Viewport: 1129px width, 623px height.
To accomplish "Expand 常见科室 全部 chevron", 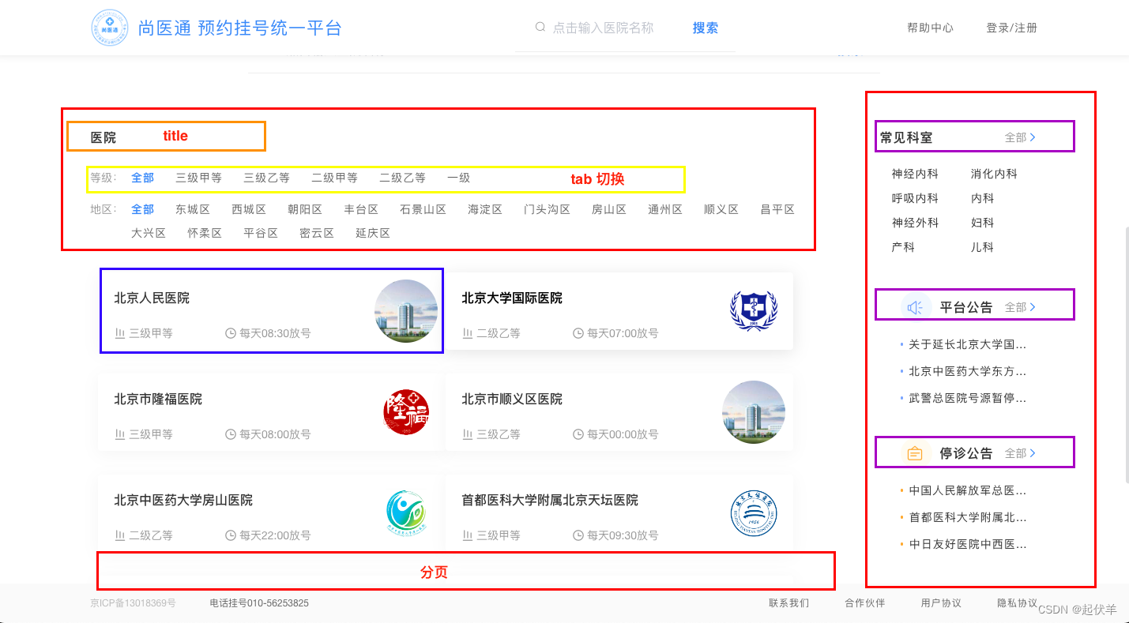I will pos(1033,137).
